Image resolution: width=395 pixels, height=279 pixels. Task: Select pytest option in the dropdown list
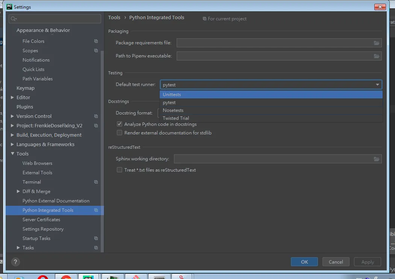(271, 103)
